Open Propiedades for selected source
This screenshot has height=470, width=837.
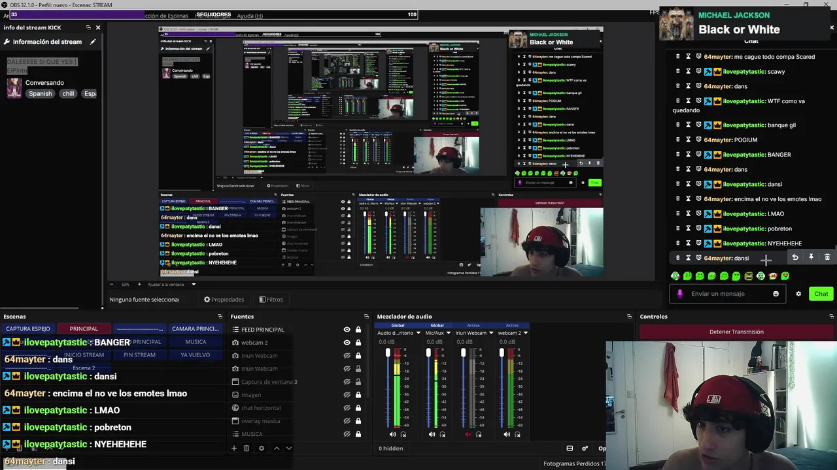pyautogui.click(x=224, y=300)
